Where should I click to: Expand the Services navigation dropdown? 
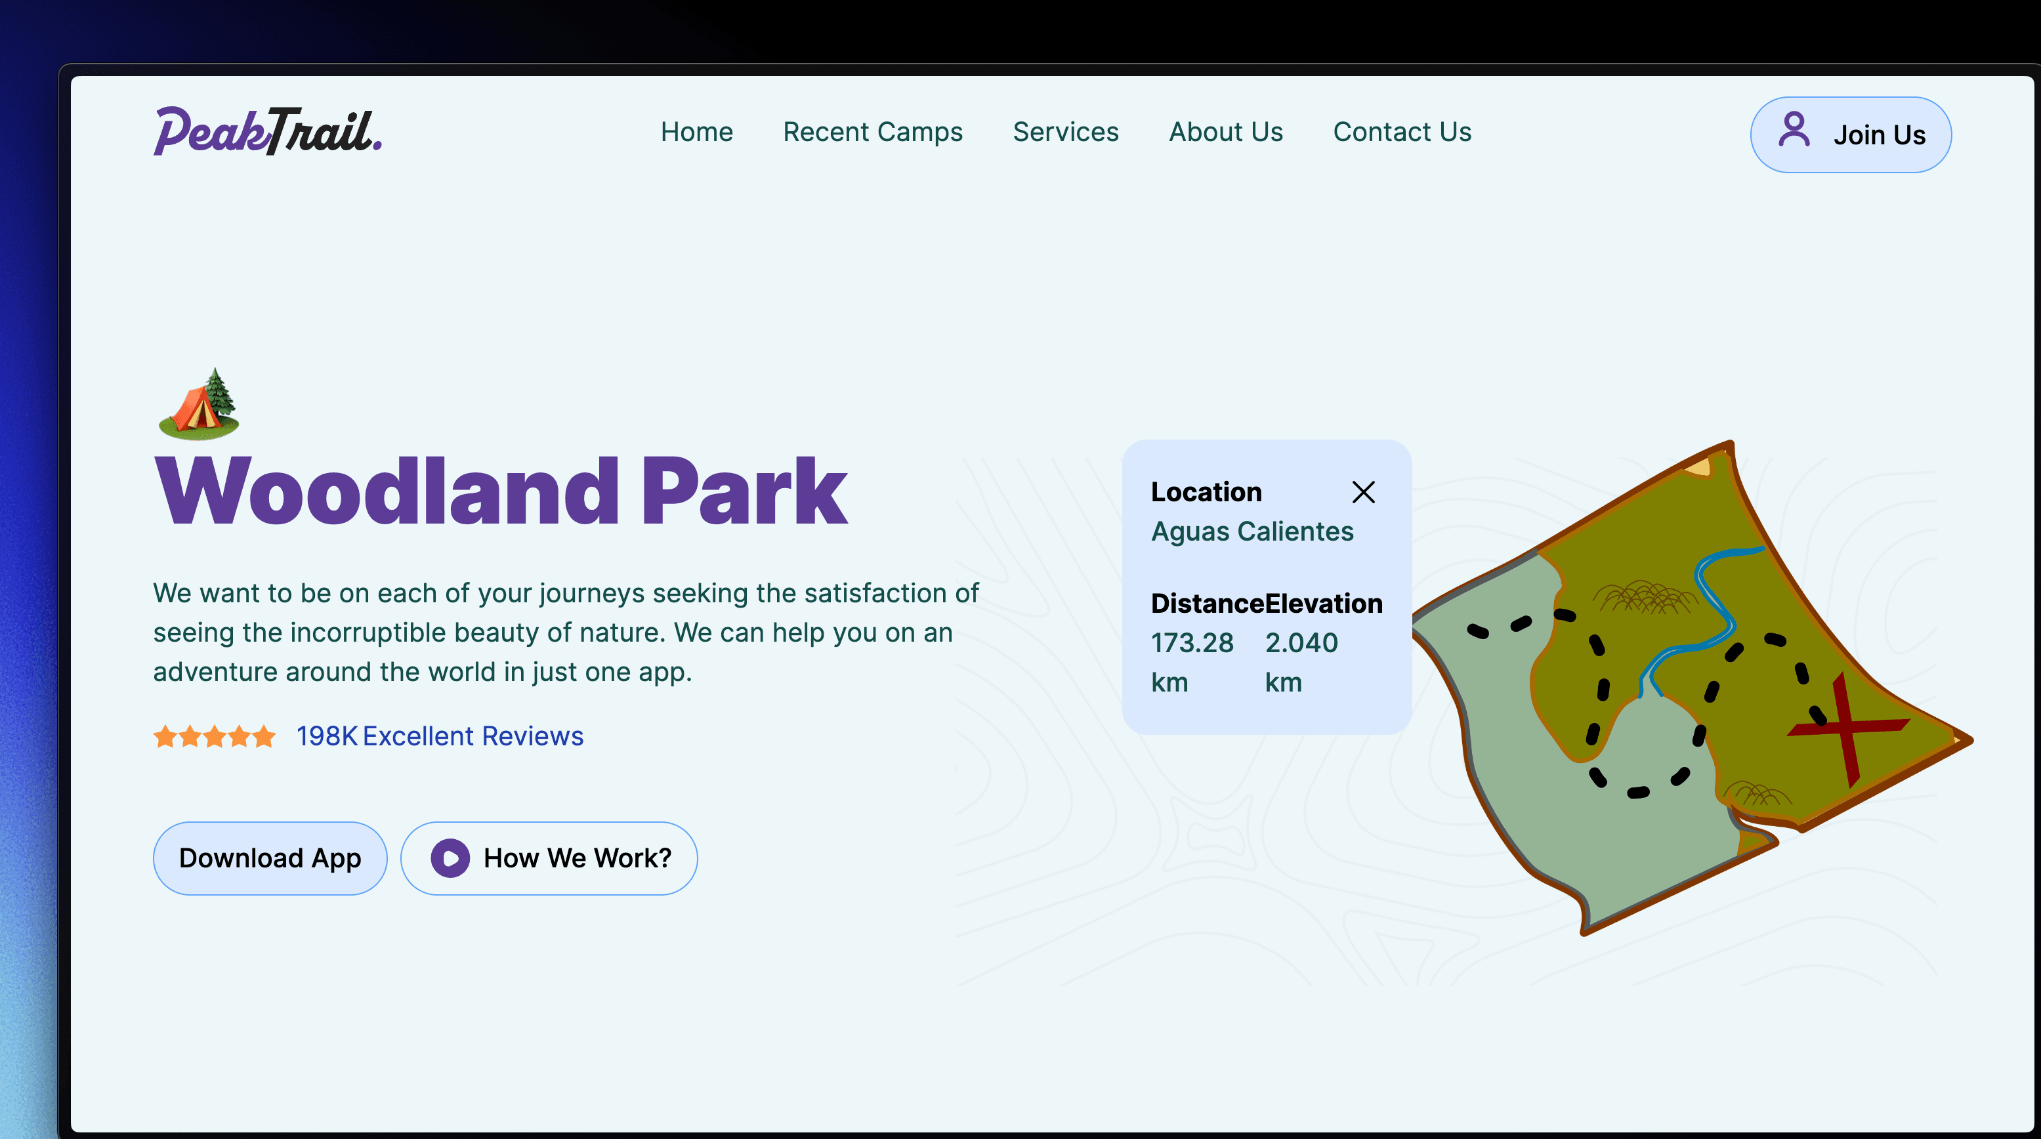(1065, 131)
